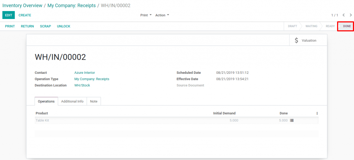Screen dimensions: 354x160
Task: Click the WH/IN/00002 record title
Action: (x=60, y=57)
